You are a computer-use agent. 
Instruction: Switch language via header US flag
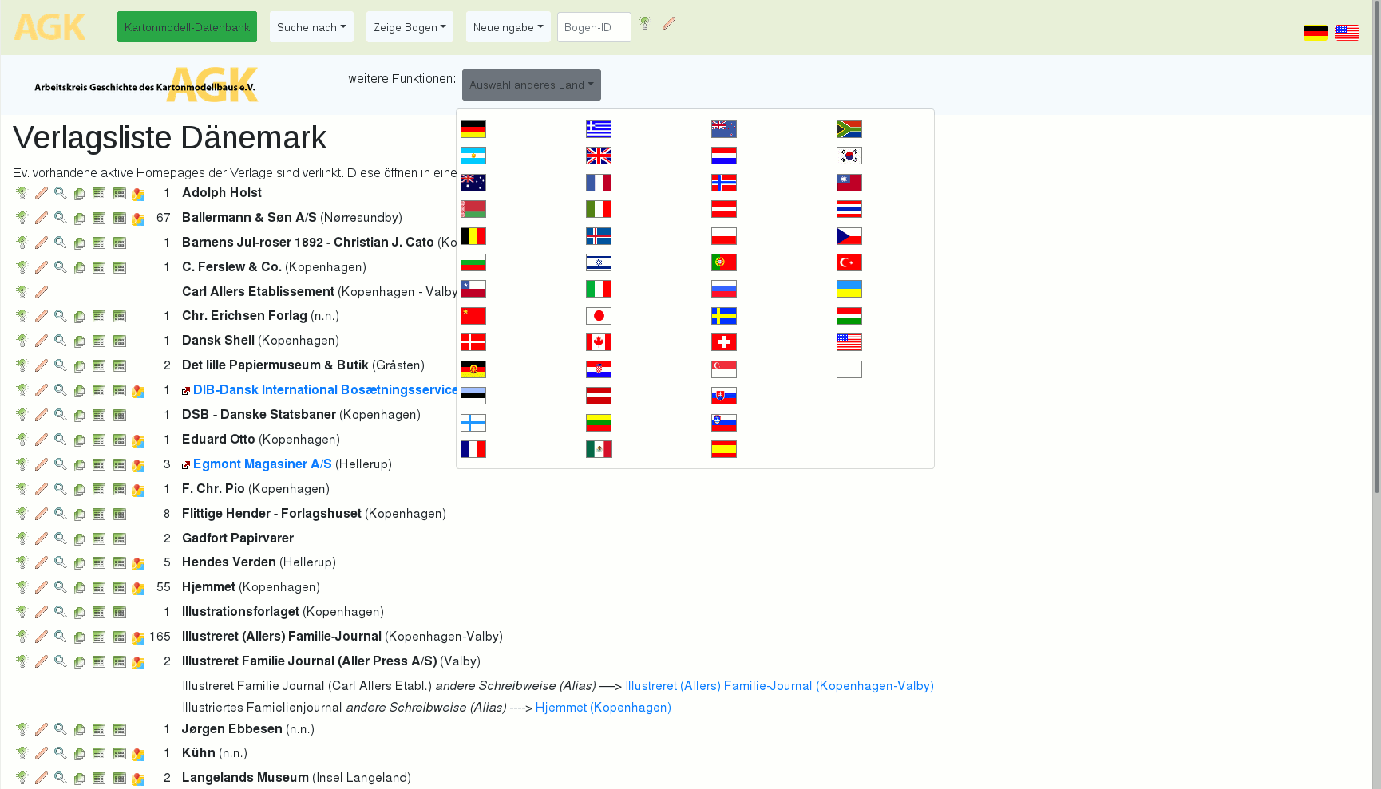pyautogui.click(x=1347, y=33)
